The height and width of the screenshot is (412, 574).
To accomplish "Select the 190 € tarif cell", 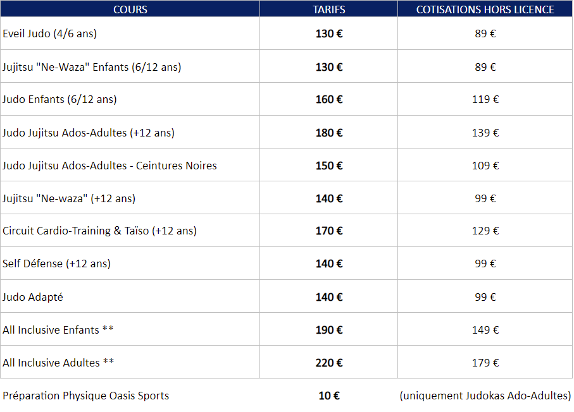I will 328,329.
